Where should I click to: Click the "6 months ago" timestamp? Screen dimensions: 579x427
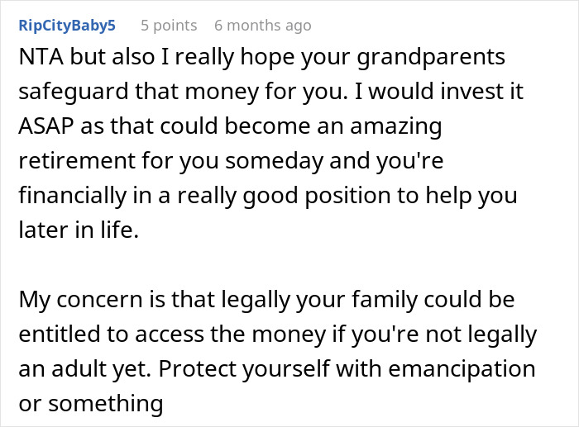(262, 26)
